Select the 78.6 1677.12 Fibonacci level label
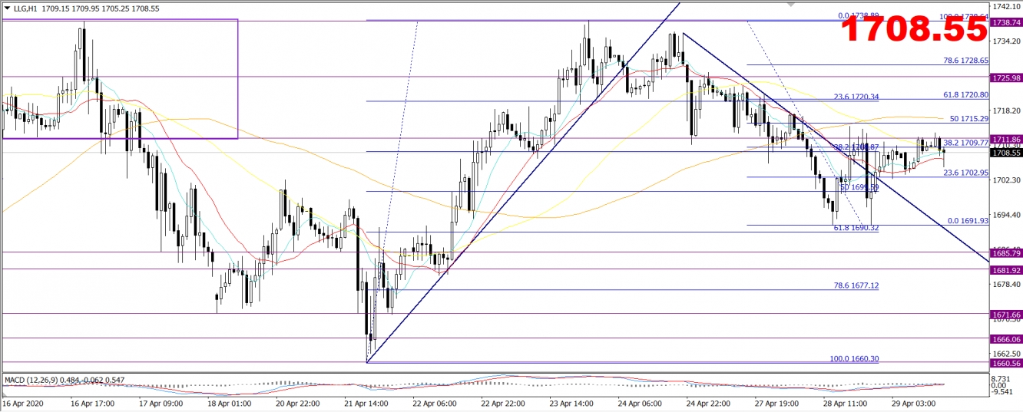The width and height of the screenshot is (1023, 412). tap(856, 285)
